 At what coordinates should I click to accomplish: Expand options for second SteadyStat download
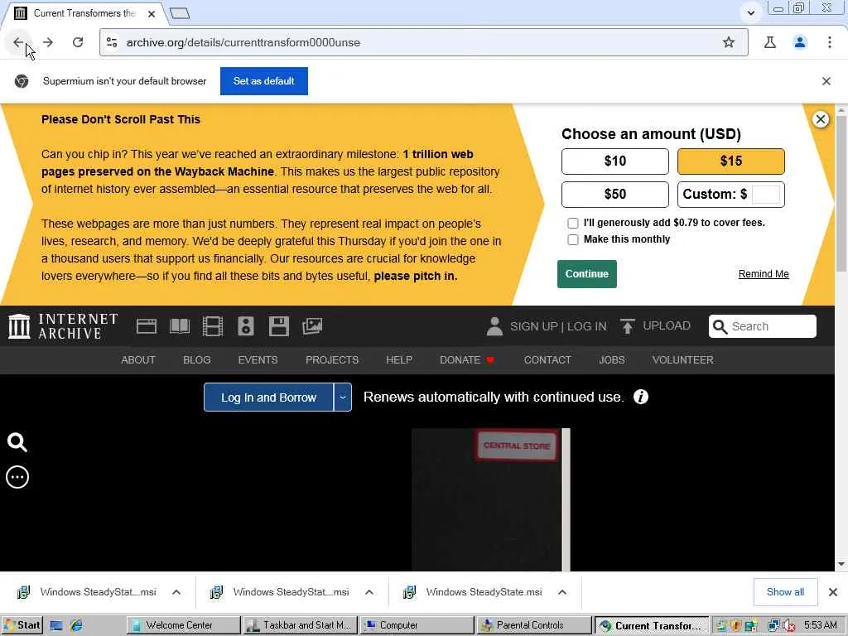[369, 592]
